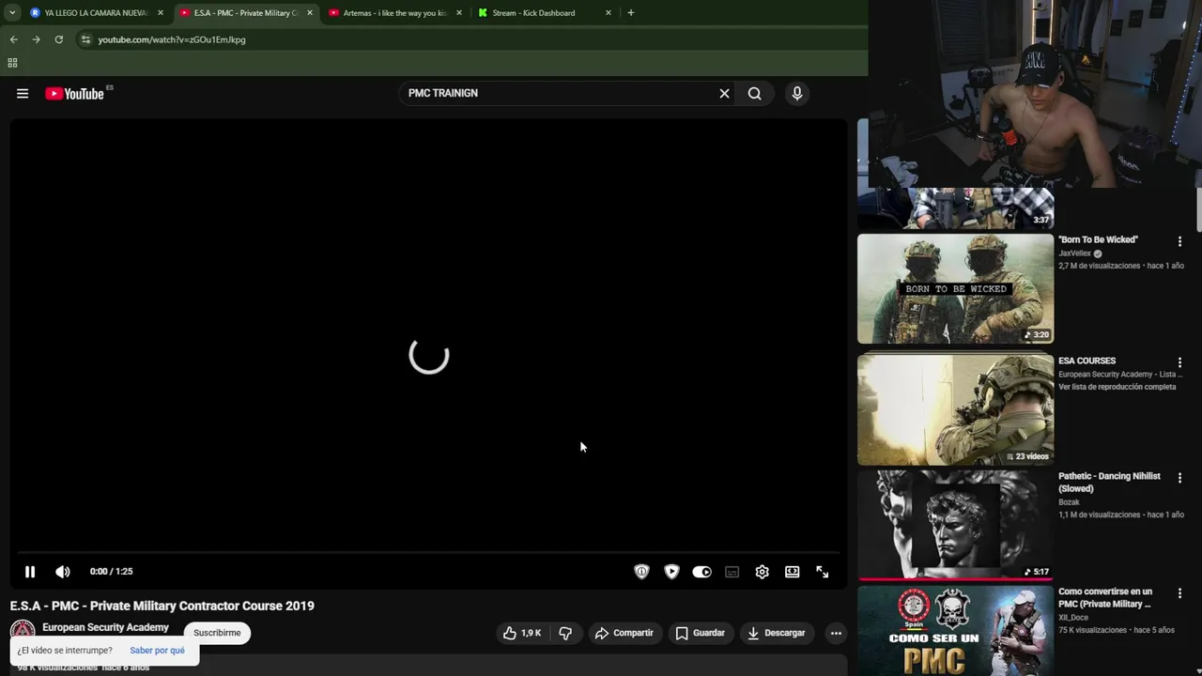
Task: Subscribe with the Suscribirme button
Action: [x=217, y=633]
